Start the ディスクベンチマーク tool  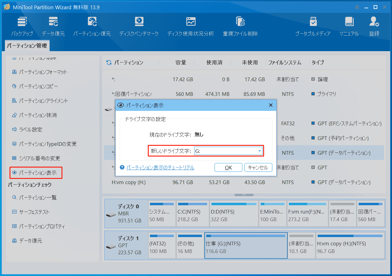click(x=139, y=26)
